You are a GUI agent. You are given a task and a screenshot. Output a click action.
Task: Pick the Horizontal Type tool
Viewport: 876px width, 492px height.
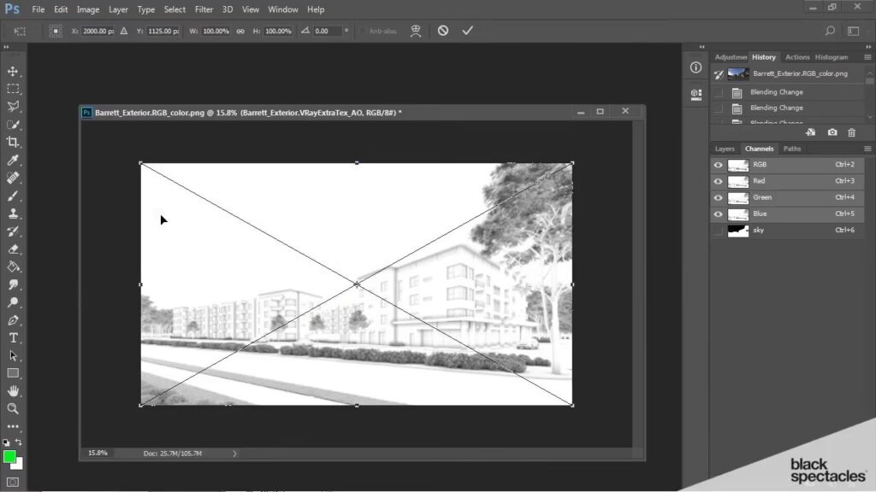coord(13,337)
